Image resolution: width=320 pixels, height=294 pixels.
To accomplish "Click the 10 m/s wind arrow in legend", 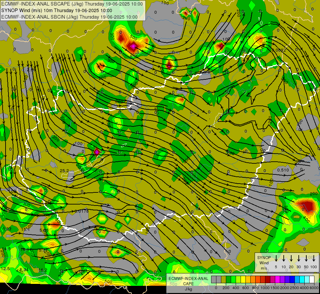I will (x=284, y=258).
